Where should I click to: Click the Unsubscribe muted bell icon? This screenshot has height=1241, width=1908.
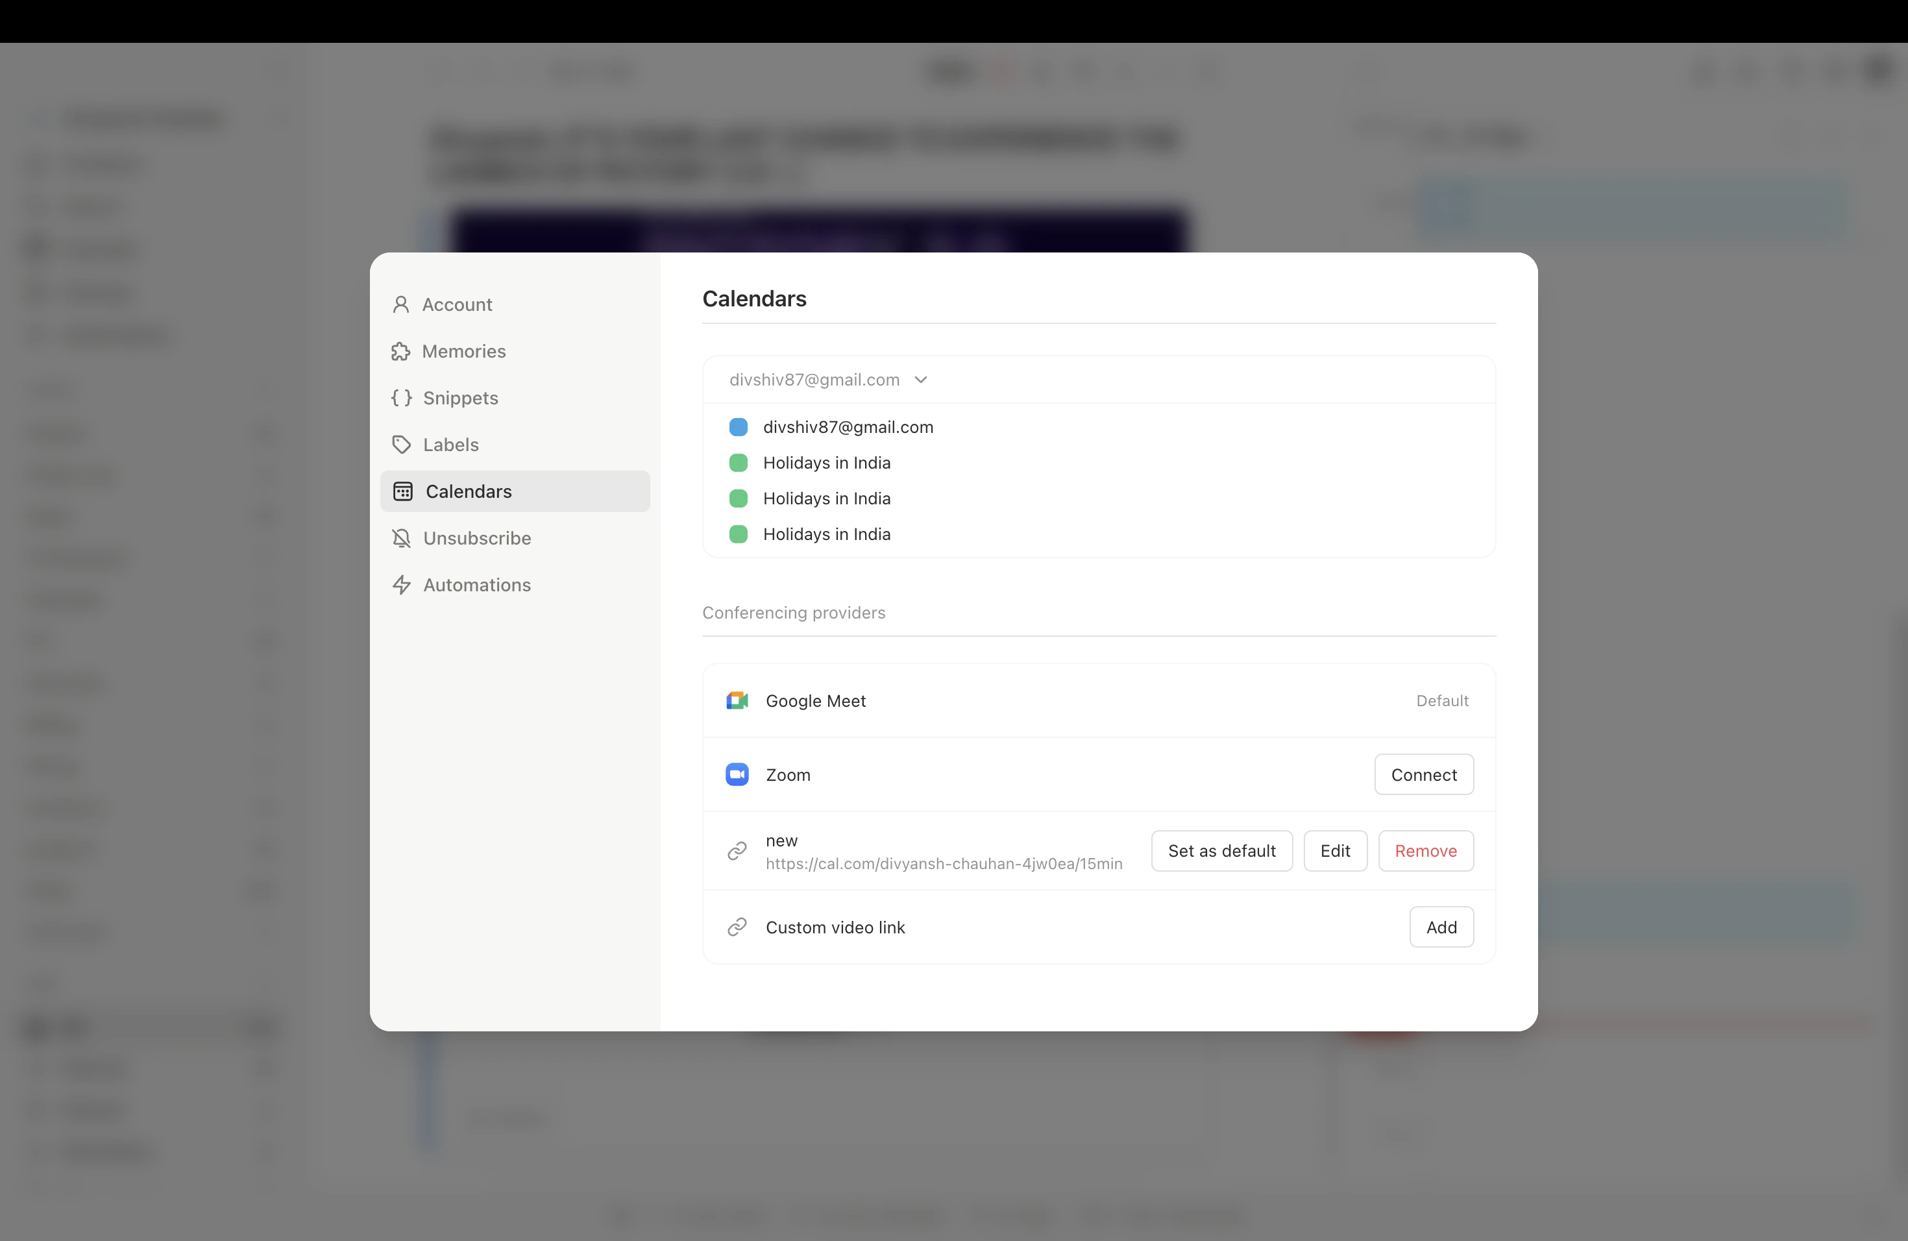coord(402,538)
